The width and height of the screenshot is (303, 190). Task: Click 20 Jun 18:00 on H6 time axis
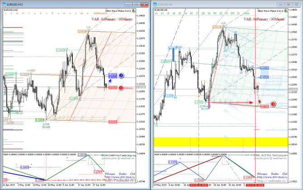tap(220, 185)
